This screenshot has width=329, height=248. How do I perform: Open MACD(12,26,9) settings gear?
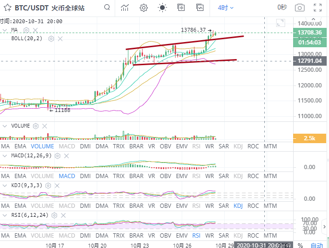click(x=58, y=156)
